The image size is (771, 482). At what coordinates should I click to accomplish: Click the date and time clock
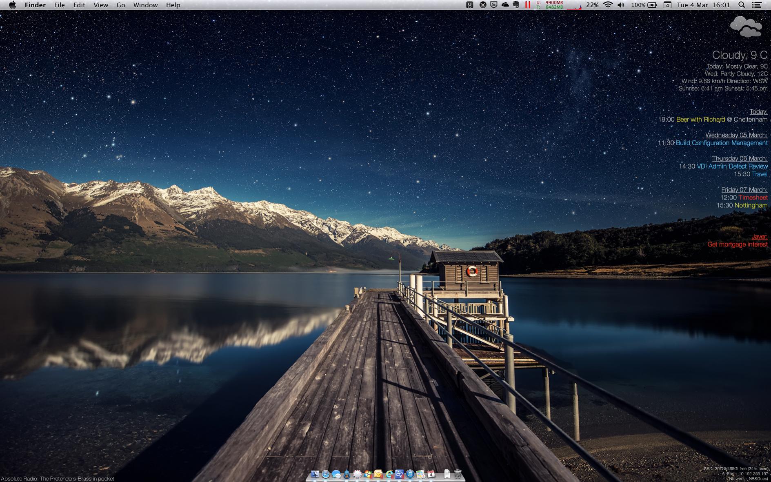[703, 5]
